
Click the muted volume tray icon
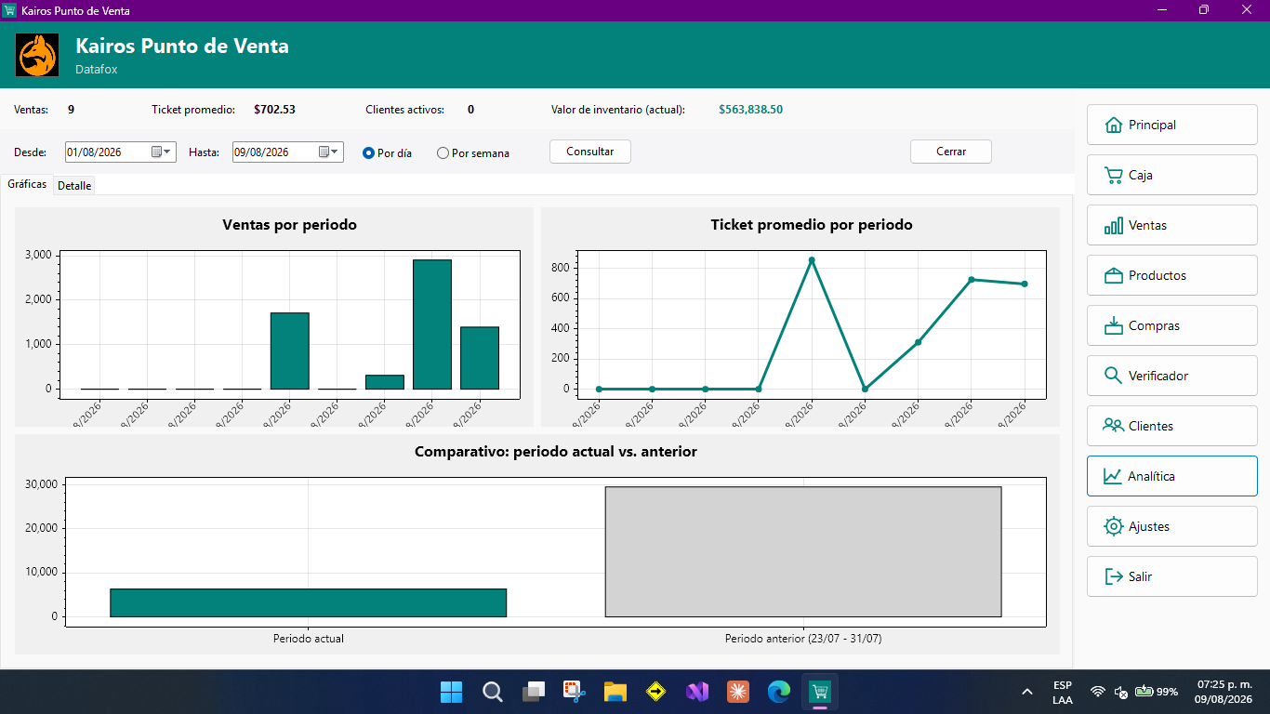pyautogui.click(x=1121, y=692)
